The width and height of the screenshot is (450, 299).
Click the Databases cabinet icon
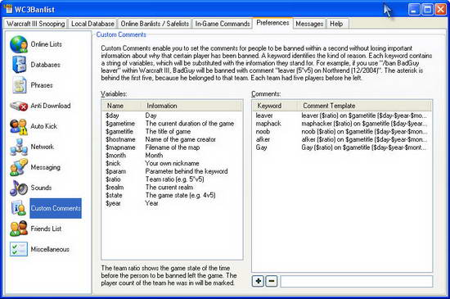coord(19,65)
